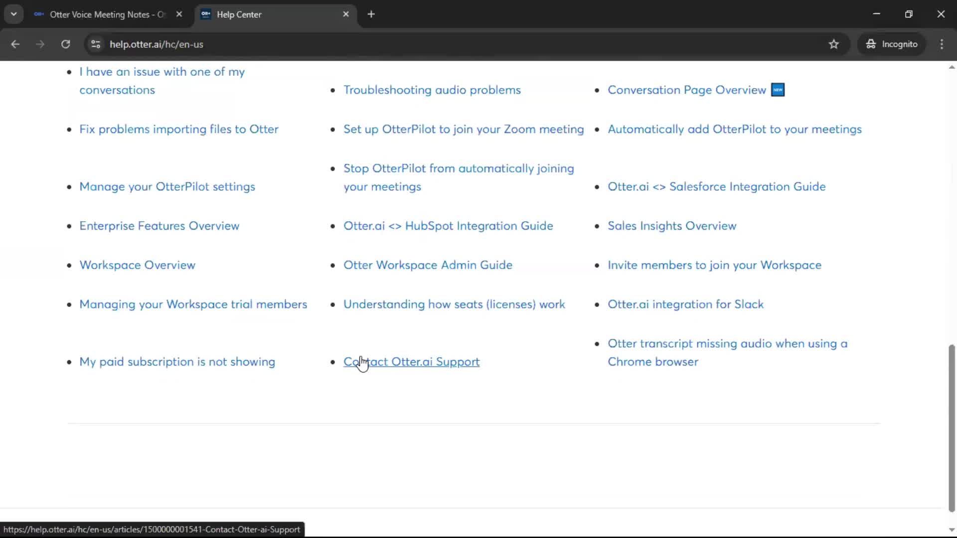Click the vertical scrollbar thumb
Viewport: 957px width, 538px height.
(952, 428)
